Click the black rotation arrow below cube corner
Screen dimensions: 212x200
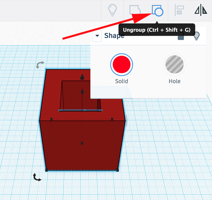coord(37,177)
